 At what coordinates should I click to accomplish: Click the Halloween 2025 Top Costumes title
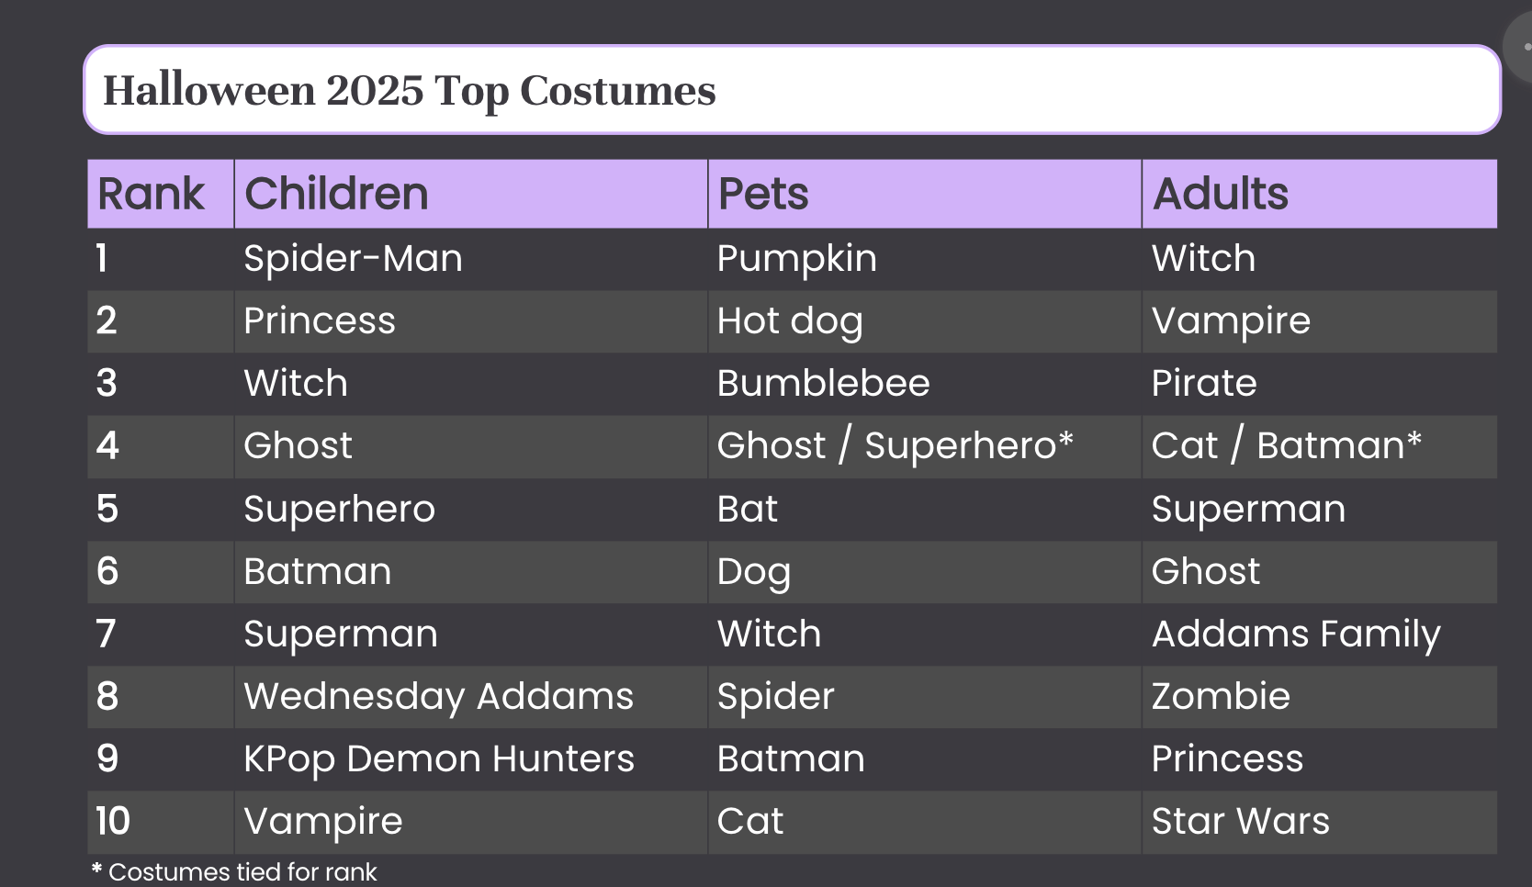tap(409, 90)
